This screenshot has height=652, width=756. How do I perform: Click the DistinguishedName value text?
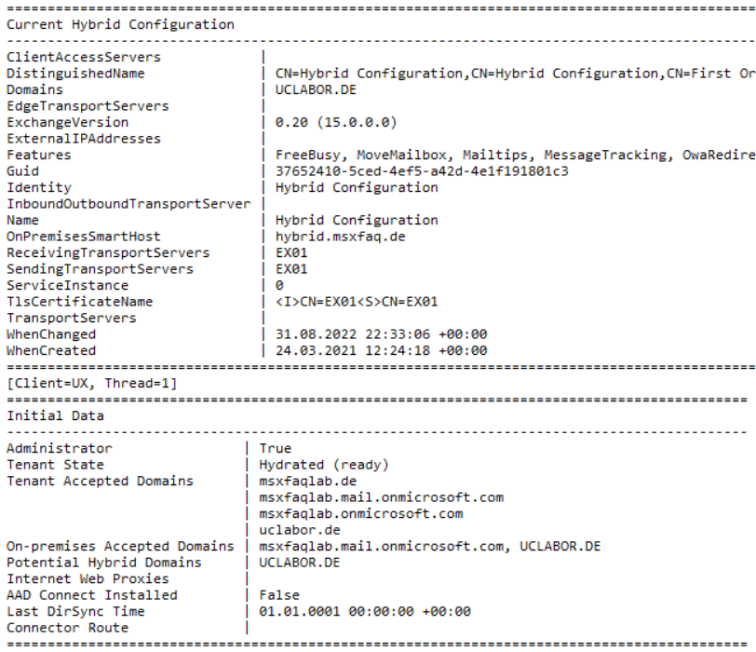pos(516,74)
